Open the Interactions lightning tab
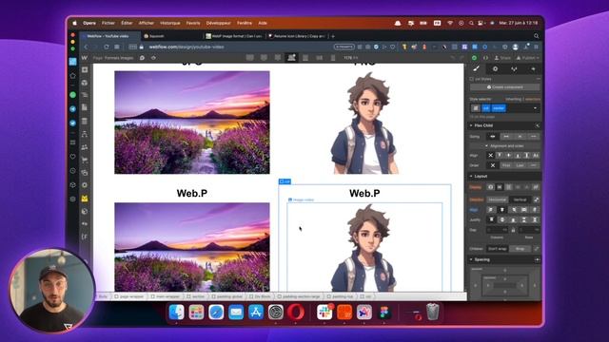This screenshot has width=609, height=342. [x=533, y=68]
